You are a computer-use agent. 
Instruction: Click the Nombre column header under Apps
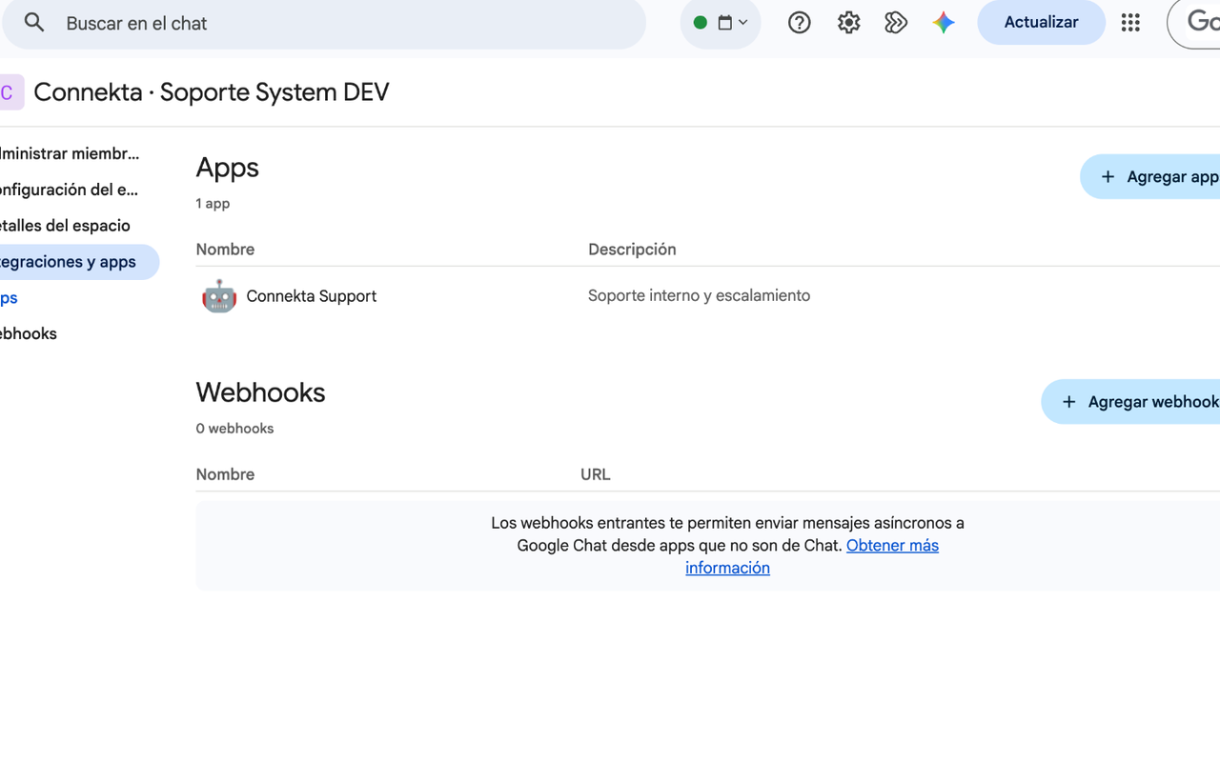pos(225,250)
